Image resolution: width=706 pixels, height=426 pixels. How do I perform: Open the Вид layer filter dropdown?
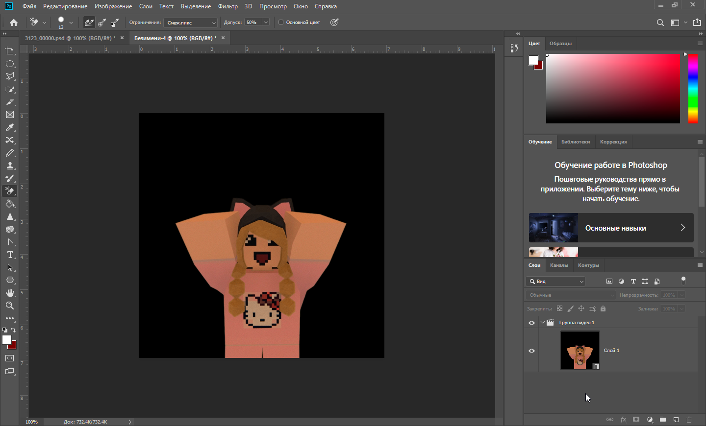(555, 282)
